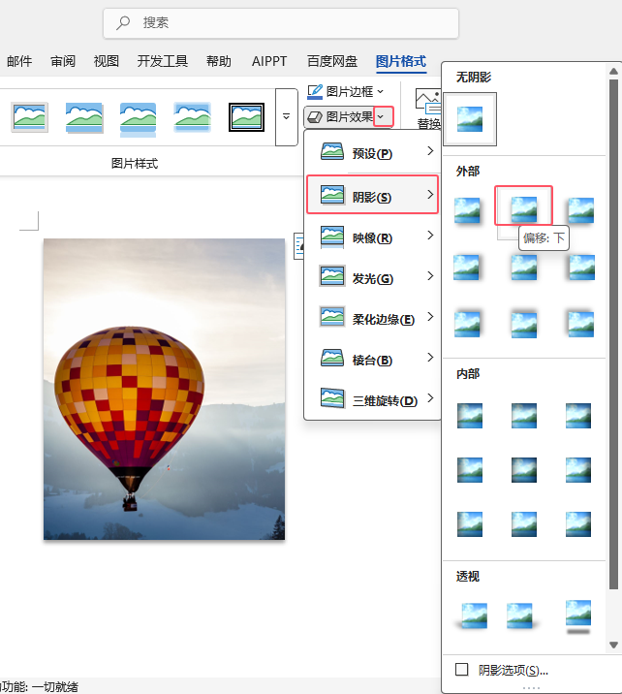The height and width of the screenshot is (694, 622).
Task: Select the third reflected picture style
Action: (138, 118)
